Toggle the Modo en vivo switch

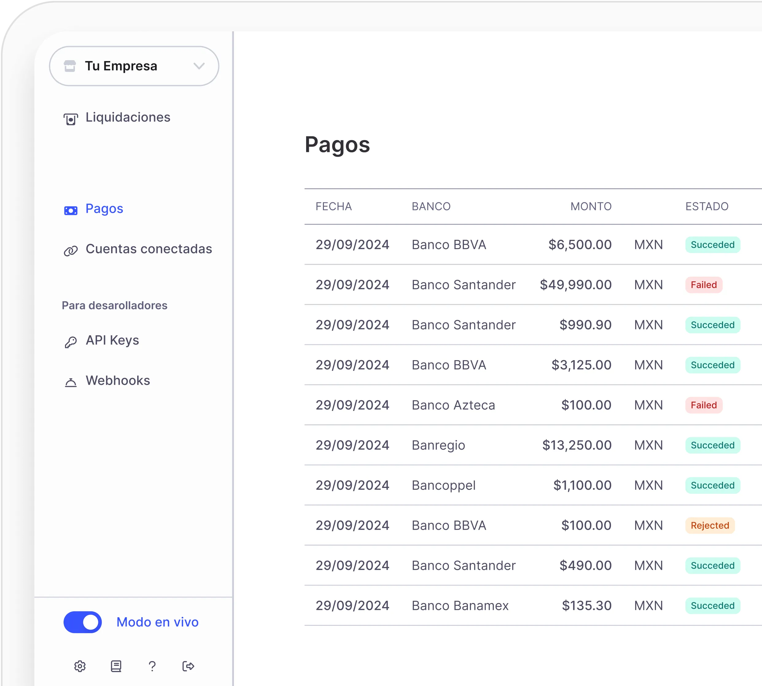pos(83,622)
